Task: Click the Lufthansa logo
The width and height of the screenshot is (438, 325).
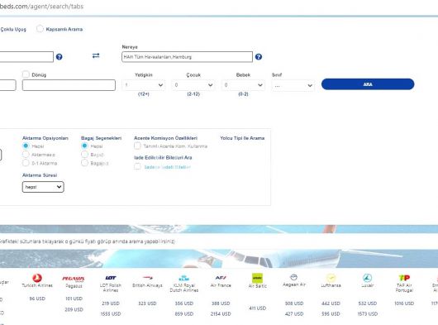Action: point(331,278)
